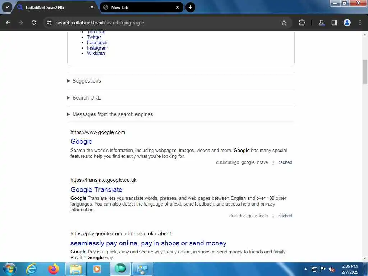Launch Internet Explorer from taskbar
The image size is (368, 276).
(31, 269)
